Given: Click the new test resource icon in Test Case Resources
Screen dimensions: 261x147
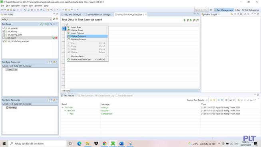Looking at the screenshot, I should click(49, 62).
